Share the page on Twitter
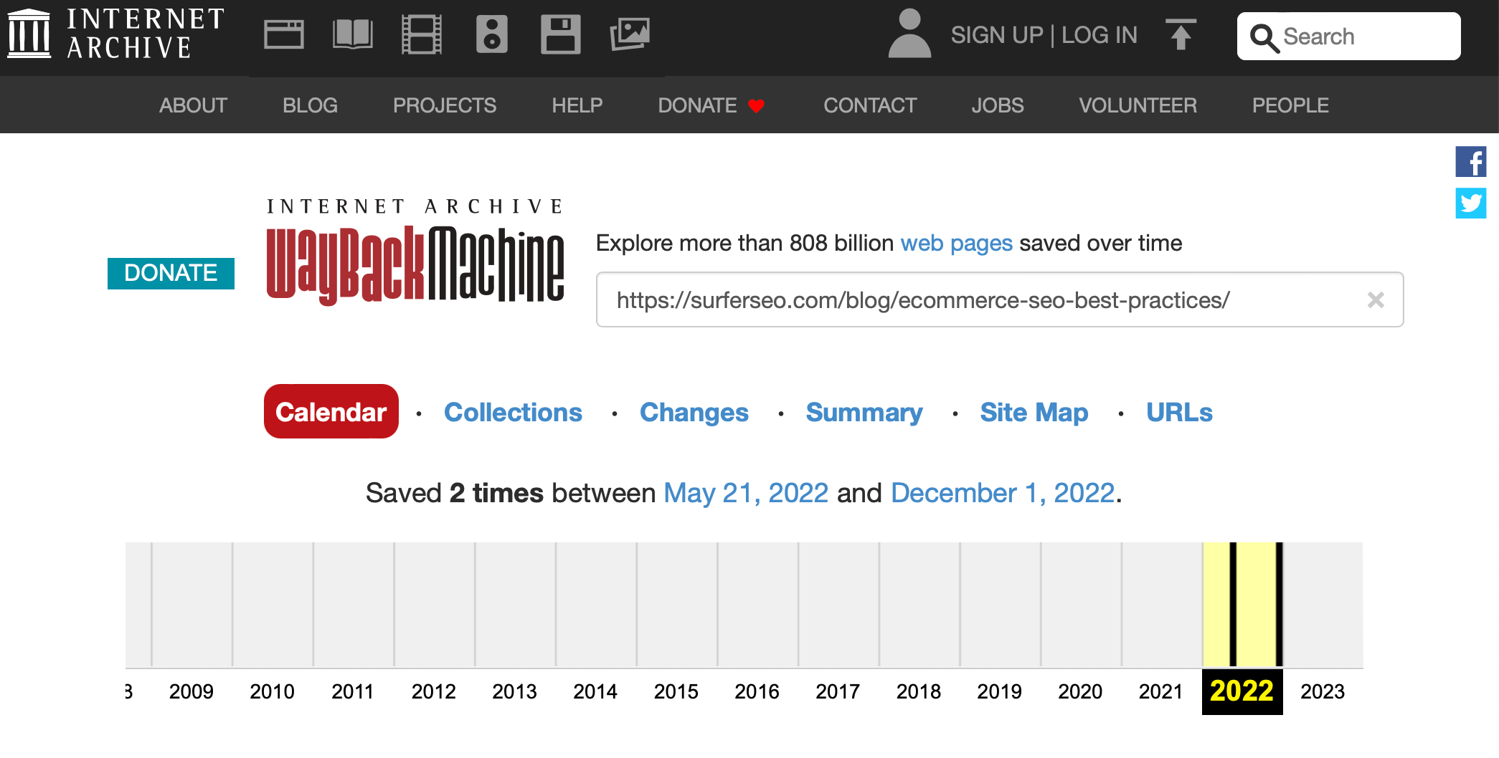 [x=1472, y=203]
